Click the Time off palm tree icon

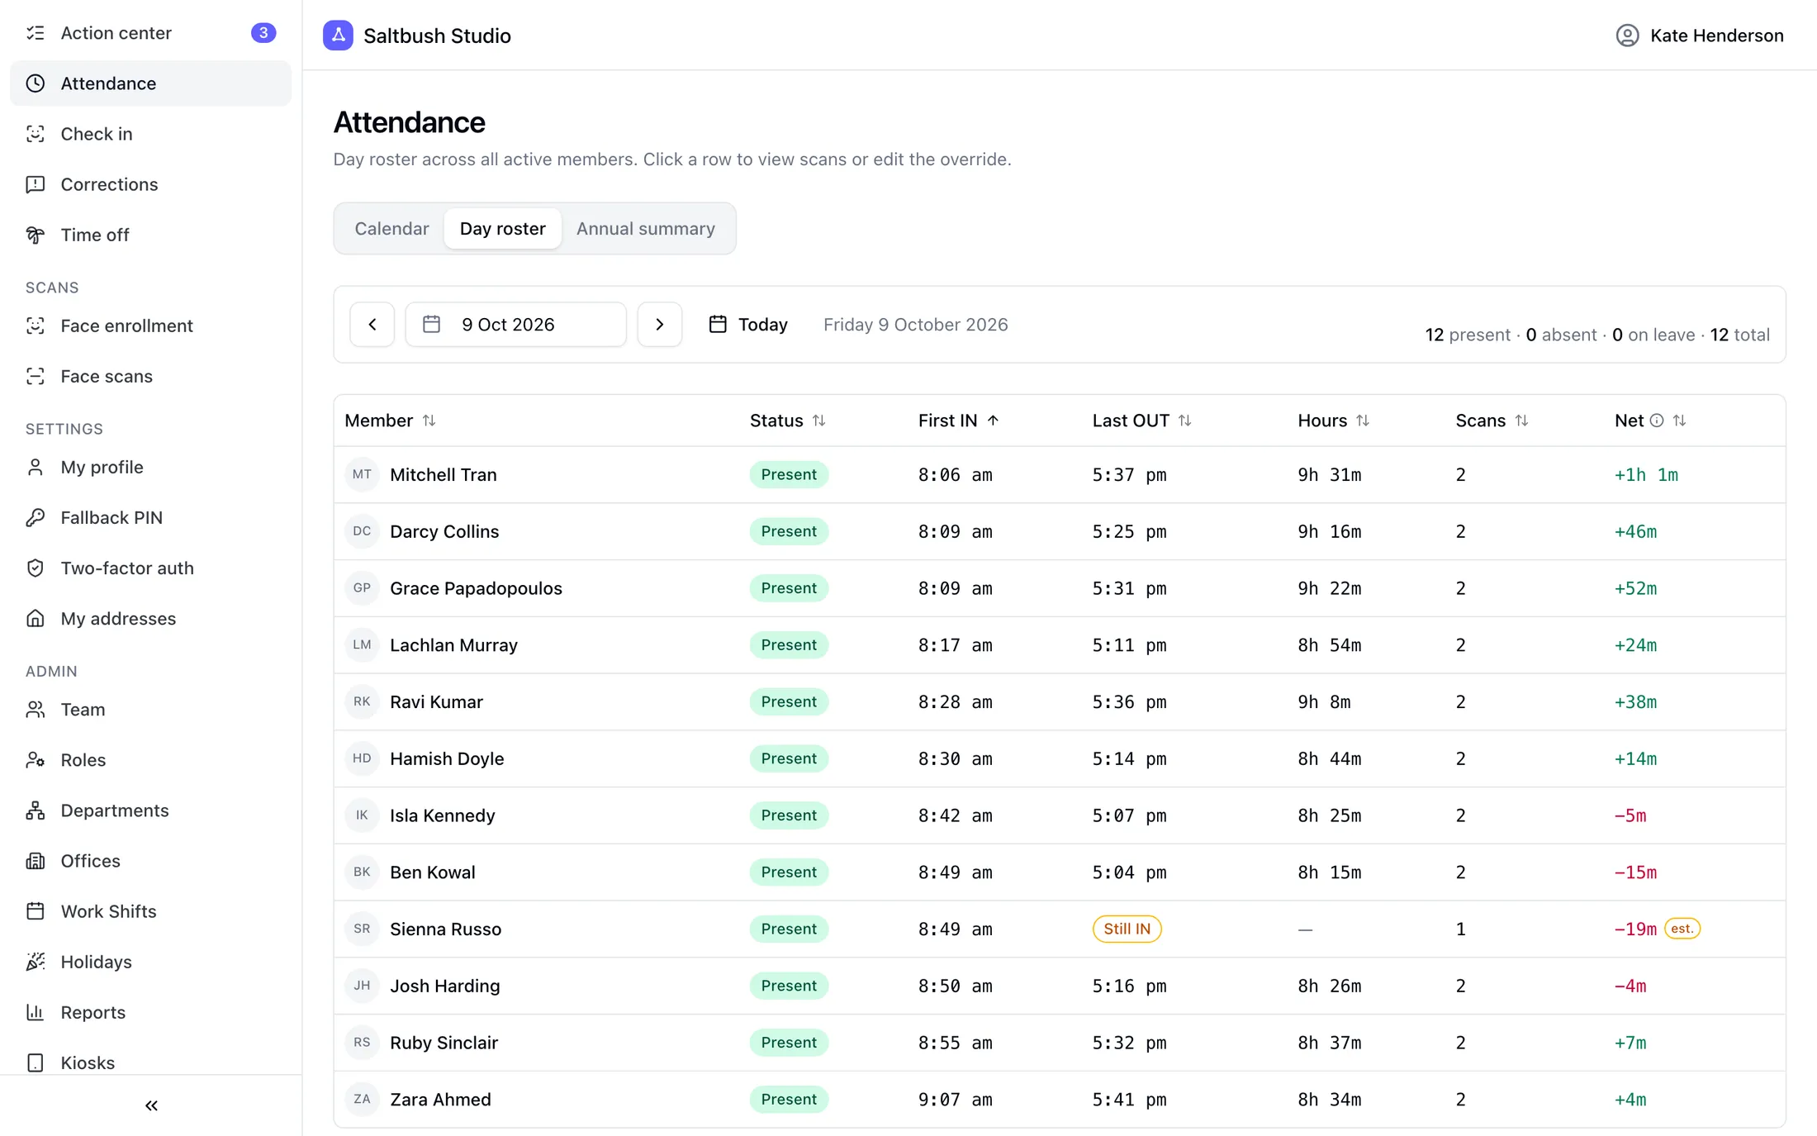pyautogui.click(x=35, y=235)
